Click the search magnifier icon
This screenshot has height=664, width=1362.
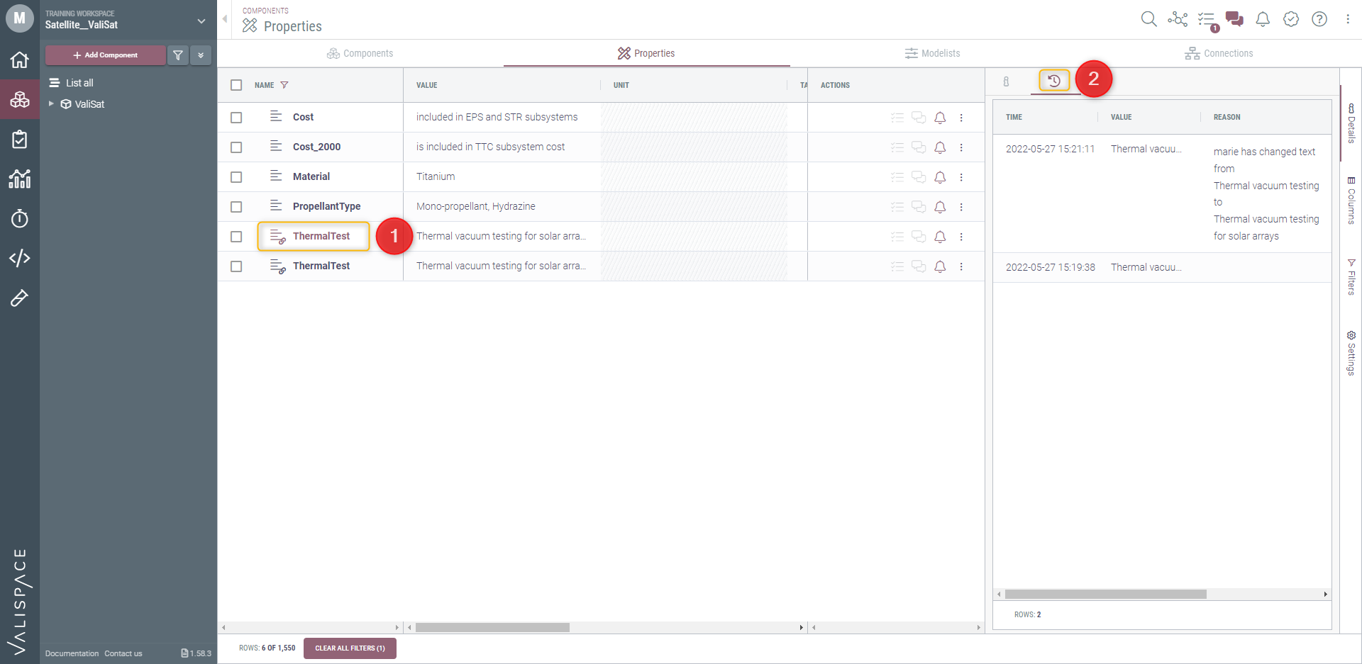1148,19
